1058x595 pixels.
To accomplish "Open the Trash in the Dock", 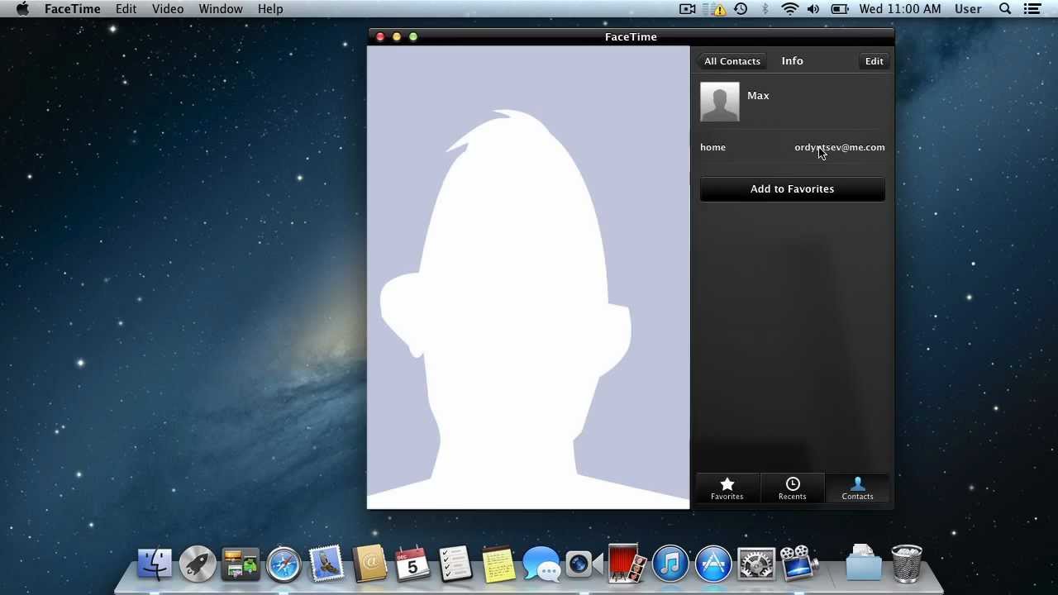I will 907,564.
